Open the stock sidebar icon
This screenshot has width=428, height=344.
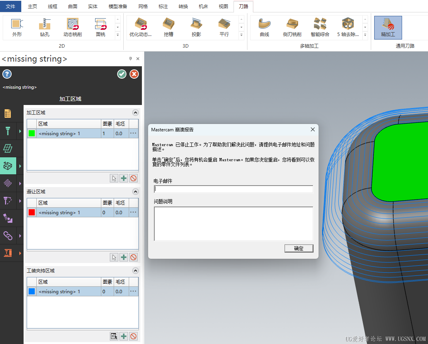point(8,148)
